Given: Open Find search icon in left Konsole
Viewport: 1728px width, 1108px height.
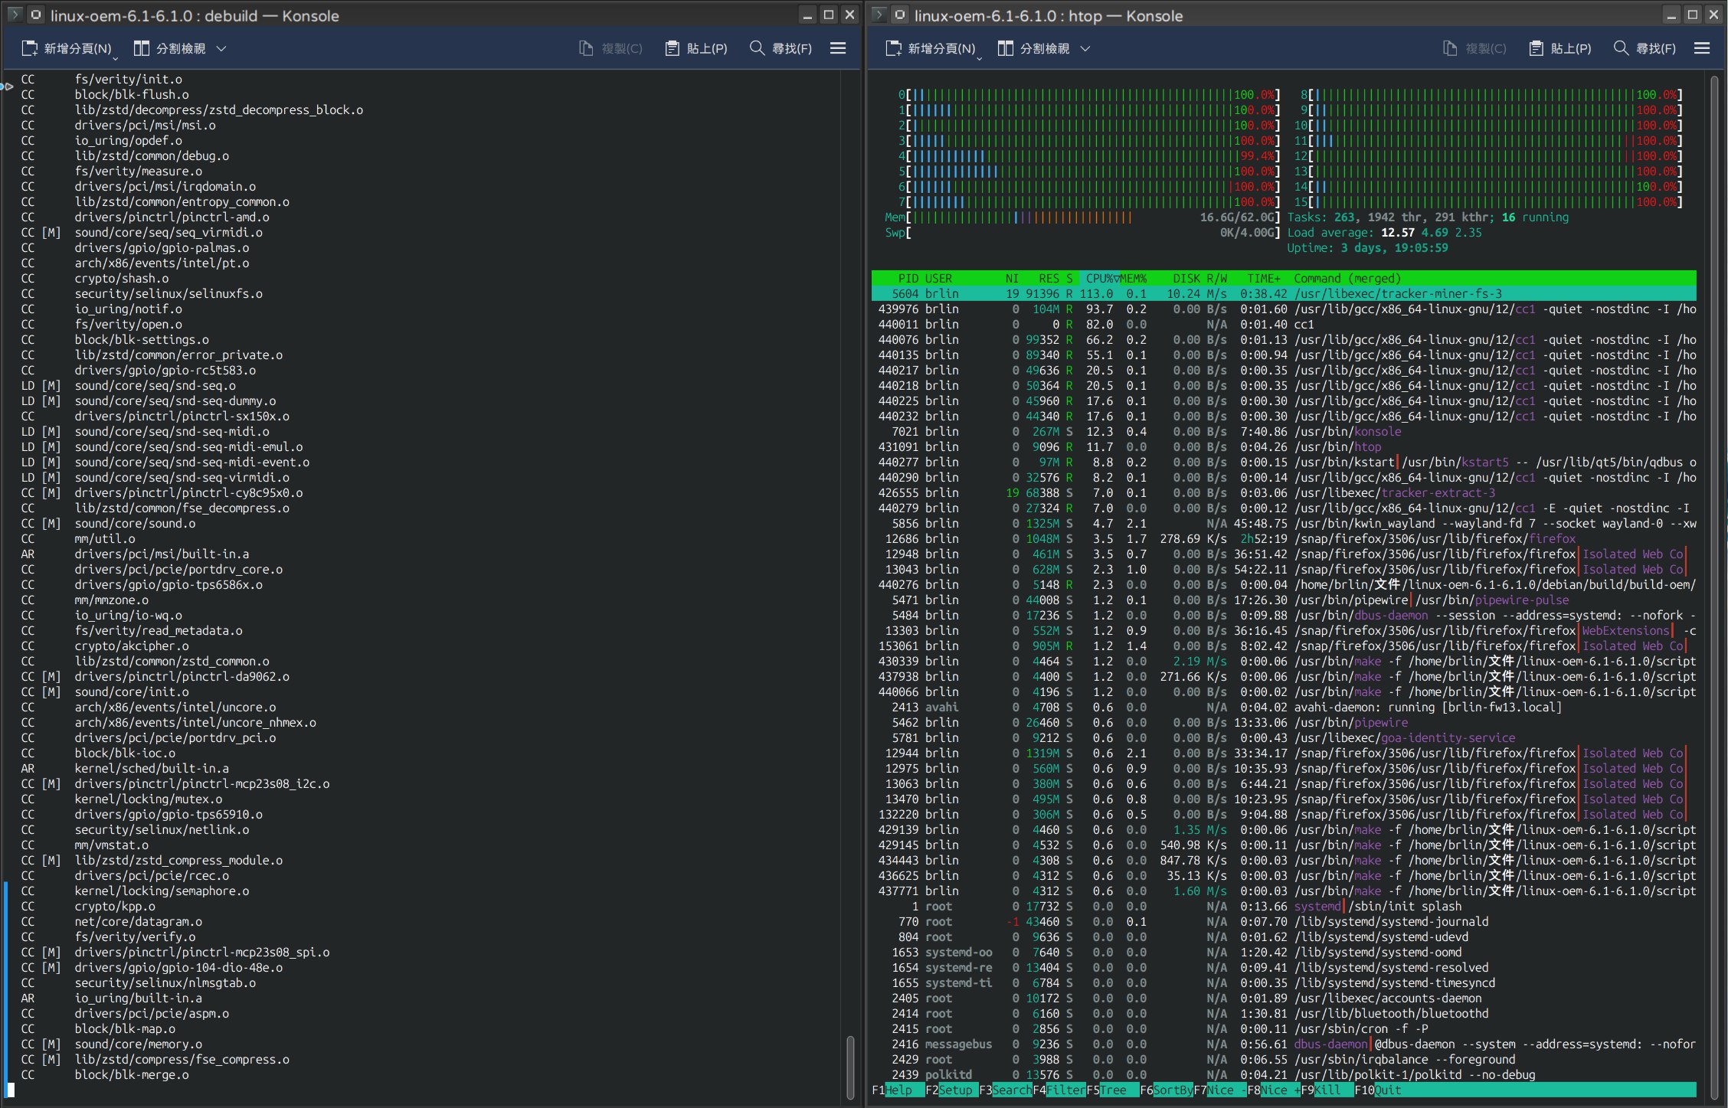Looking at the screenshot, I should [757, 48].
